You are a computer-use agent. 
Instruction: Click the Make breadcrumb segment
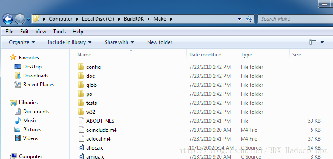coord(160,19)
